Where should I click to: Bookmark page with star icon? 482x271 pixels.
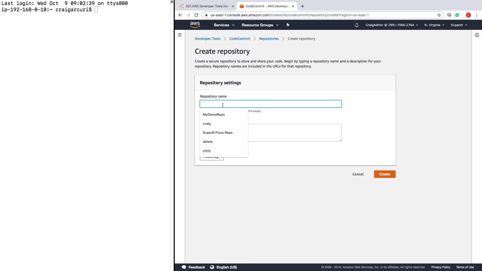[439, 15]
